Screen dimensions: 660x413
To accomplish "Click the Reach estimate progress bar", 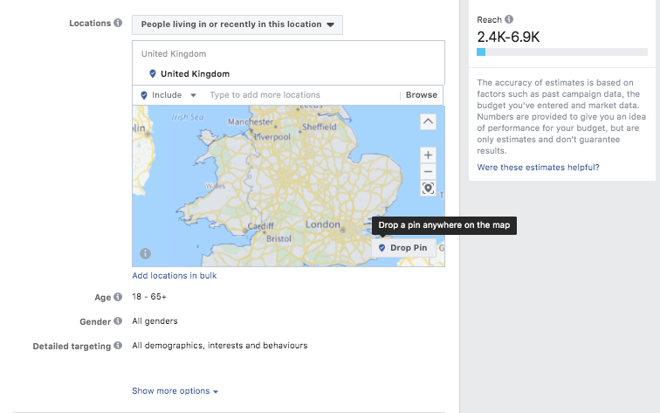I will point(561,52).
